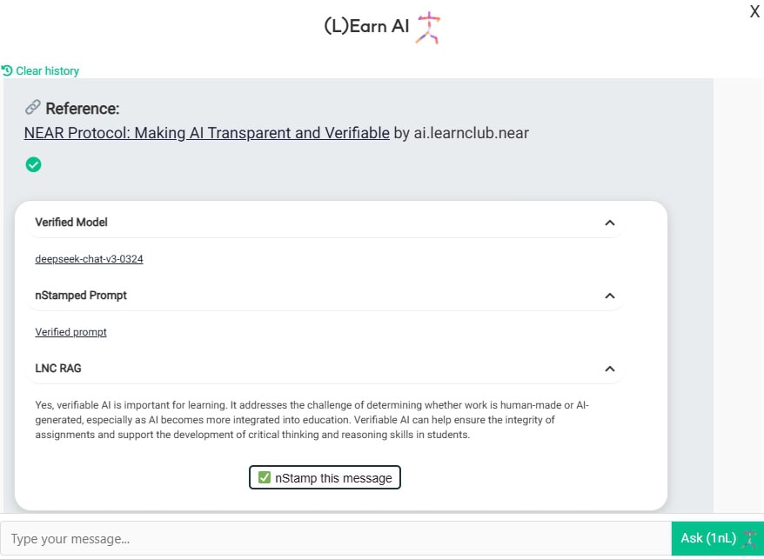Click the verifiable AI answer paragraph
The height and width of the screenshot is (559, 764).
point(318,421)
